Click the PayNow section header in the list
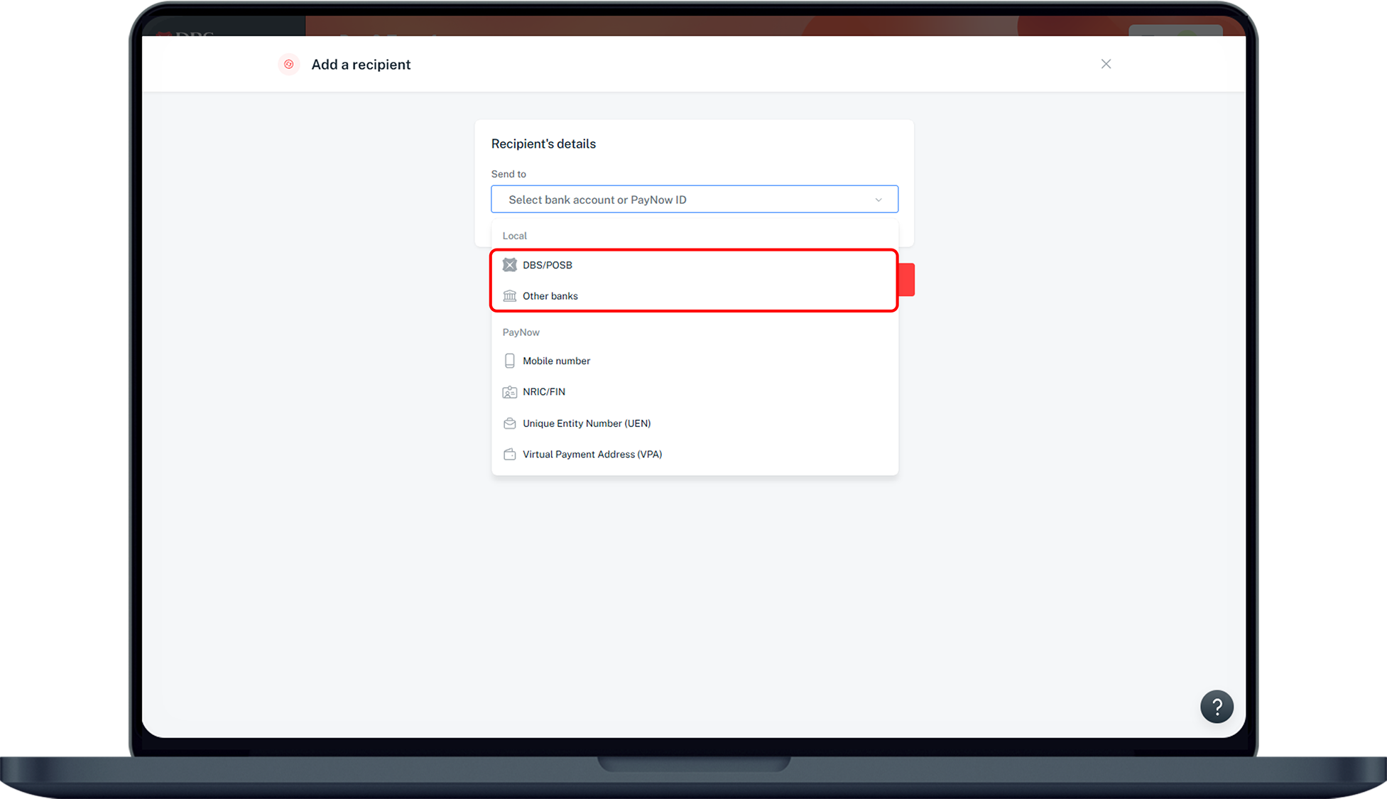 [521, 332]
